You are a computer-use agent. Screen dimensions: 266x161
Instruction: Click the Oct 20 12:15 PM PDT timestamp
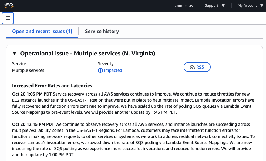pyautogui.click(x=33, y=124)
